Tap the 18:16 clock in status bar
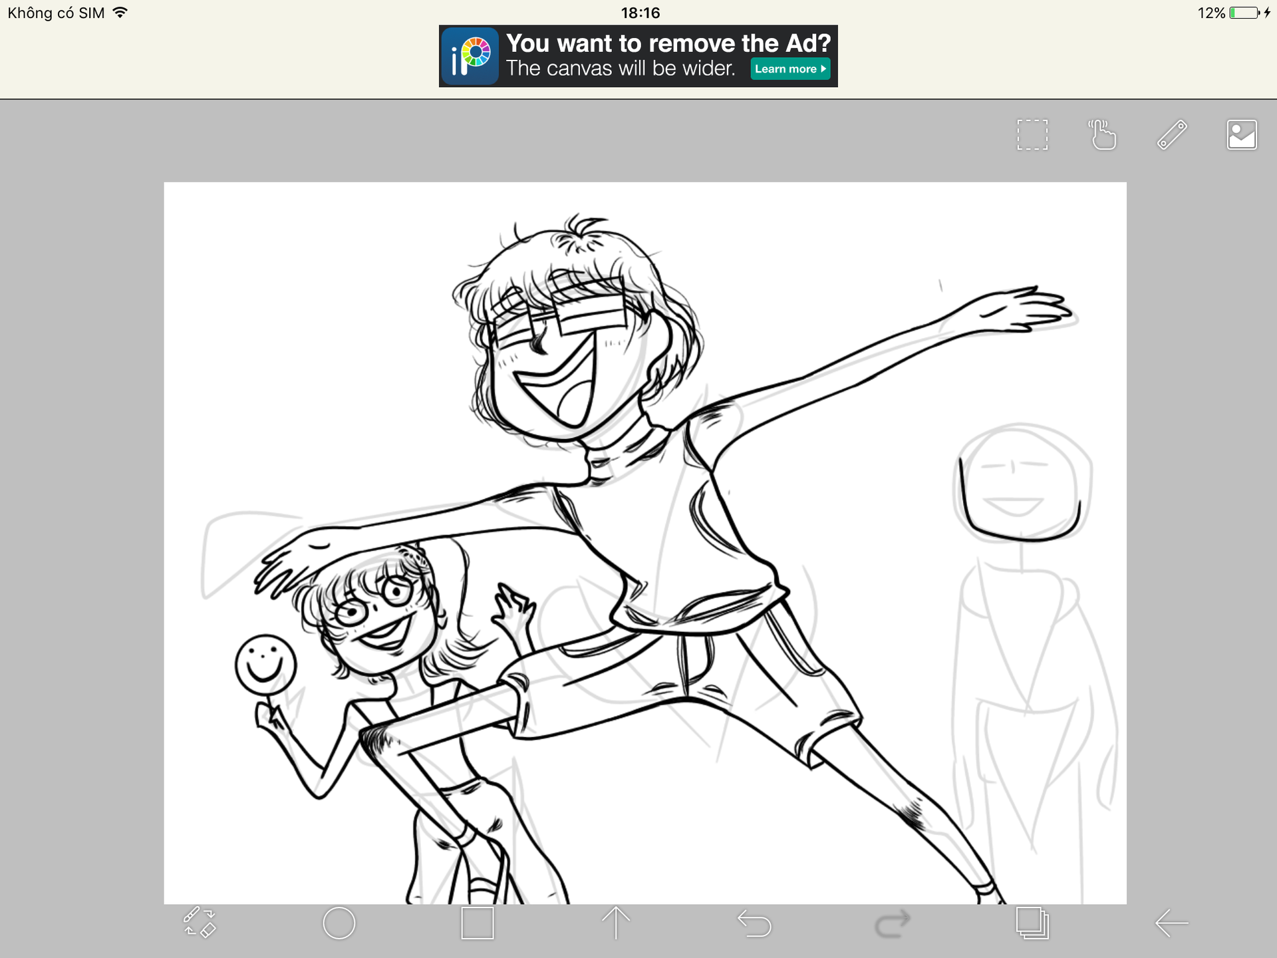Screen dimensions: 1277x958 tap(640, 13)
